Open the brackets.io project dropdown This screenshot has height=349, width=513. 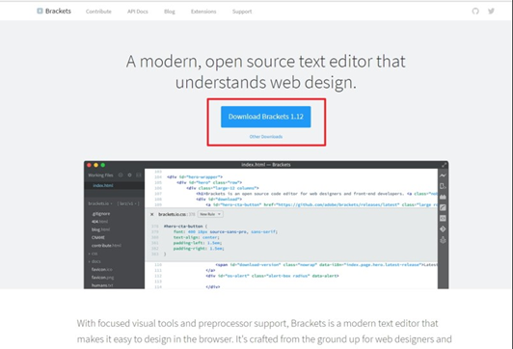[100, 203]
